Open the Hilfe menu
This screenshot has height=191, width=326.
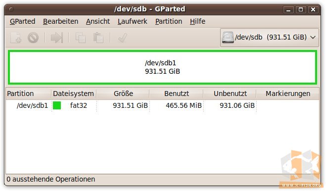click(x=197, y=21)
